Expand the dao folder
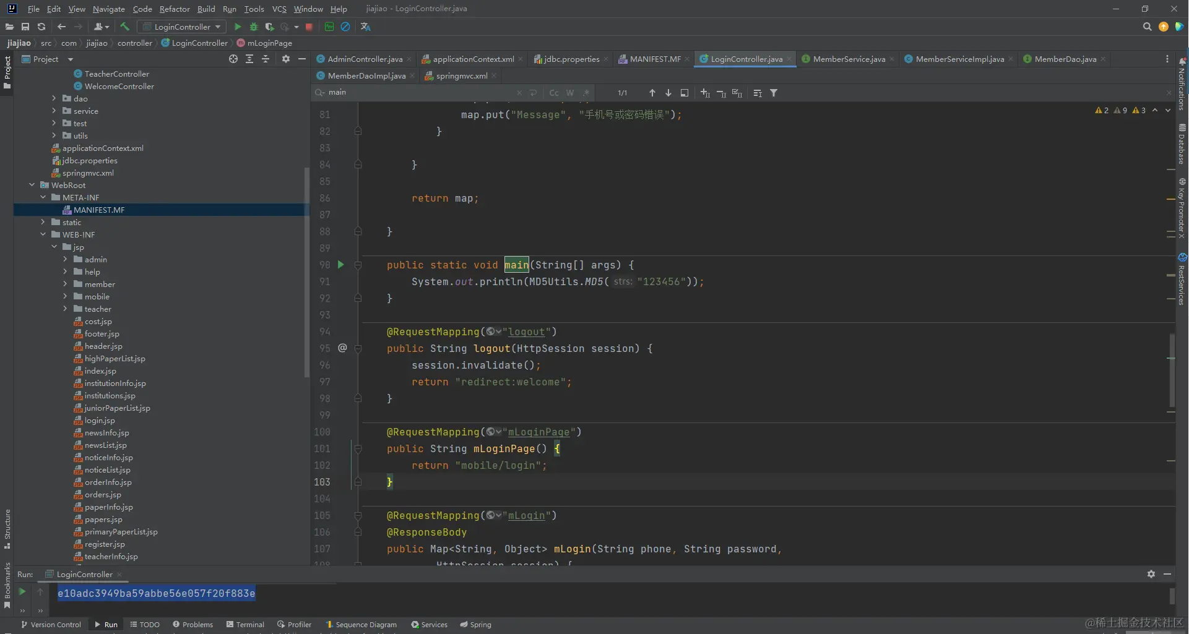 [54, 98]
